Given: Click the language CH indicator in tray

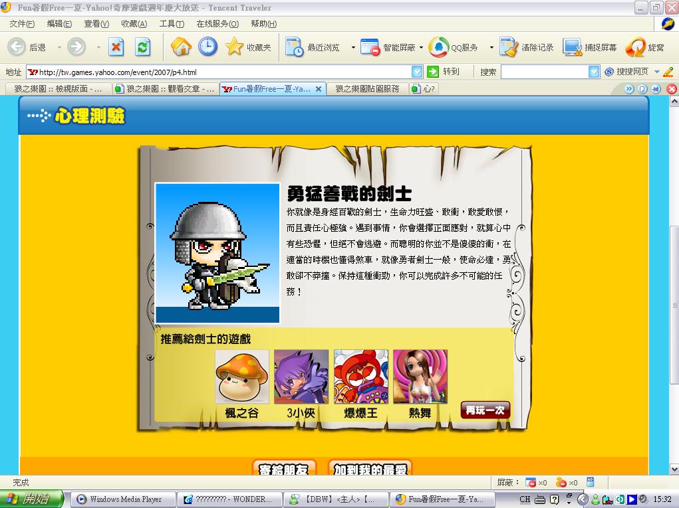Looking at the screenshot, I should click(525, 499).
